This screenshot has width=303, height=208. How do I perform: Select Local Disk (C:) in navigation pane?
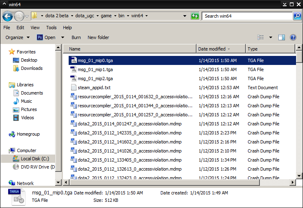pos(35,159)
